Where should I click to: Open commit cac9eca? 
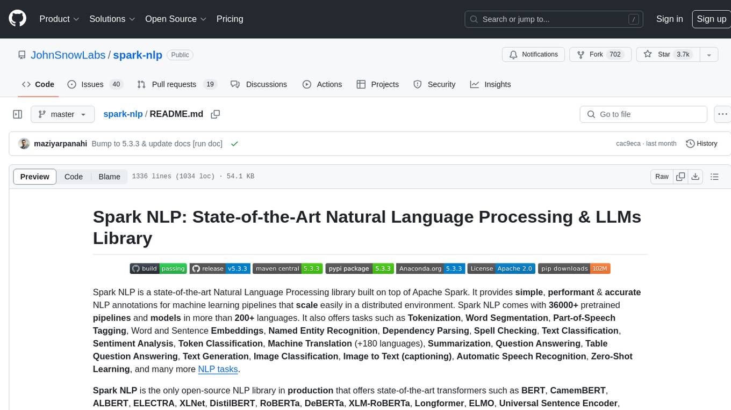click(x=628, y=144)
